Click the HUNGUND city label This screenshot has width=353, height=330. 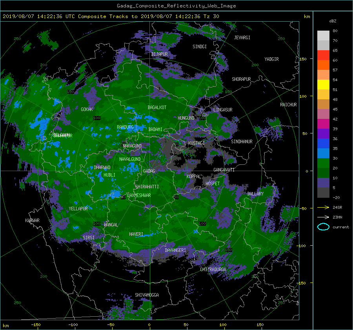coord(186,118)
